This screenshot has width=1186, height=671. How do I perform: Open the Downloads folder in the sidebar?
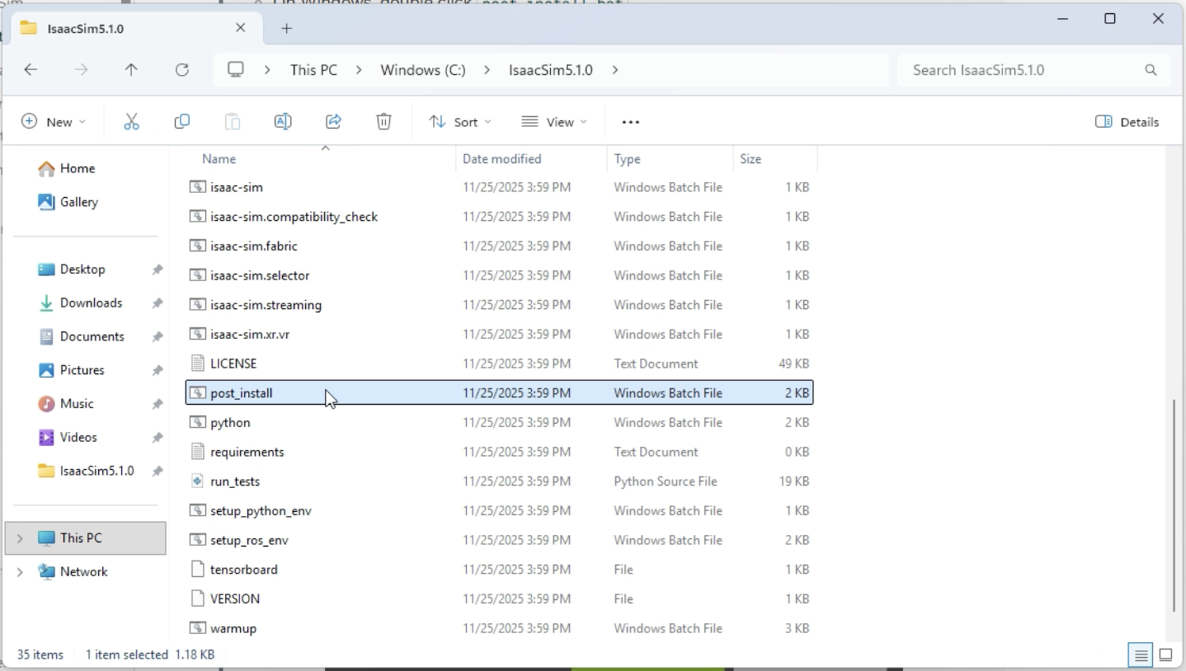(92, 303)
